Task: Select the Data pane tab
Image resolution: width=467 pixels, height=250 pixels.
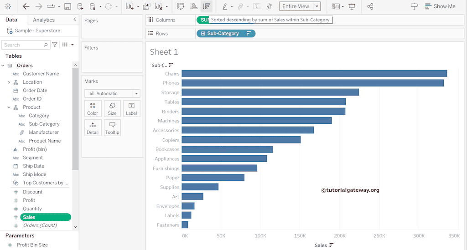Action: pos(11,20)
